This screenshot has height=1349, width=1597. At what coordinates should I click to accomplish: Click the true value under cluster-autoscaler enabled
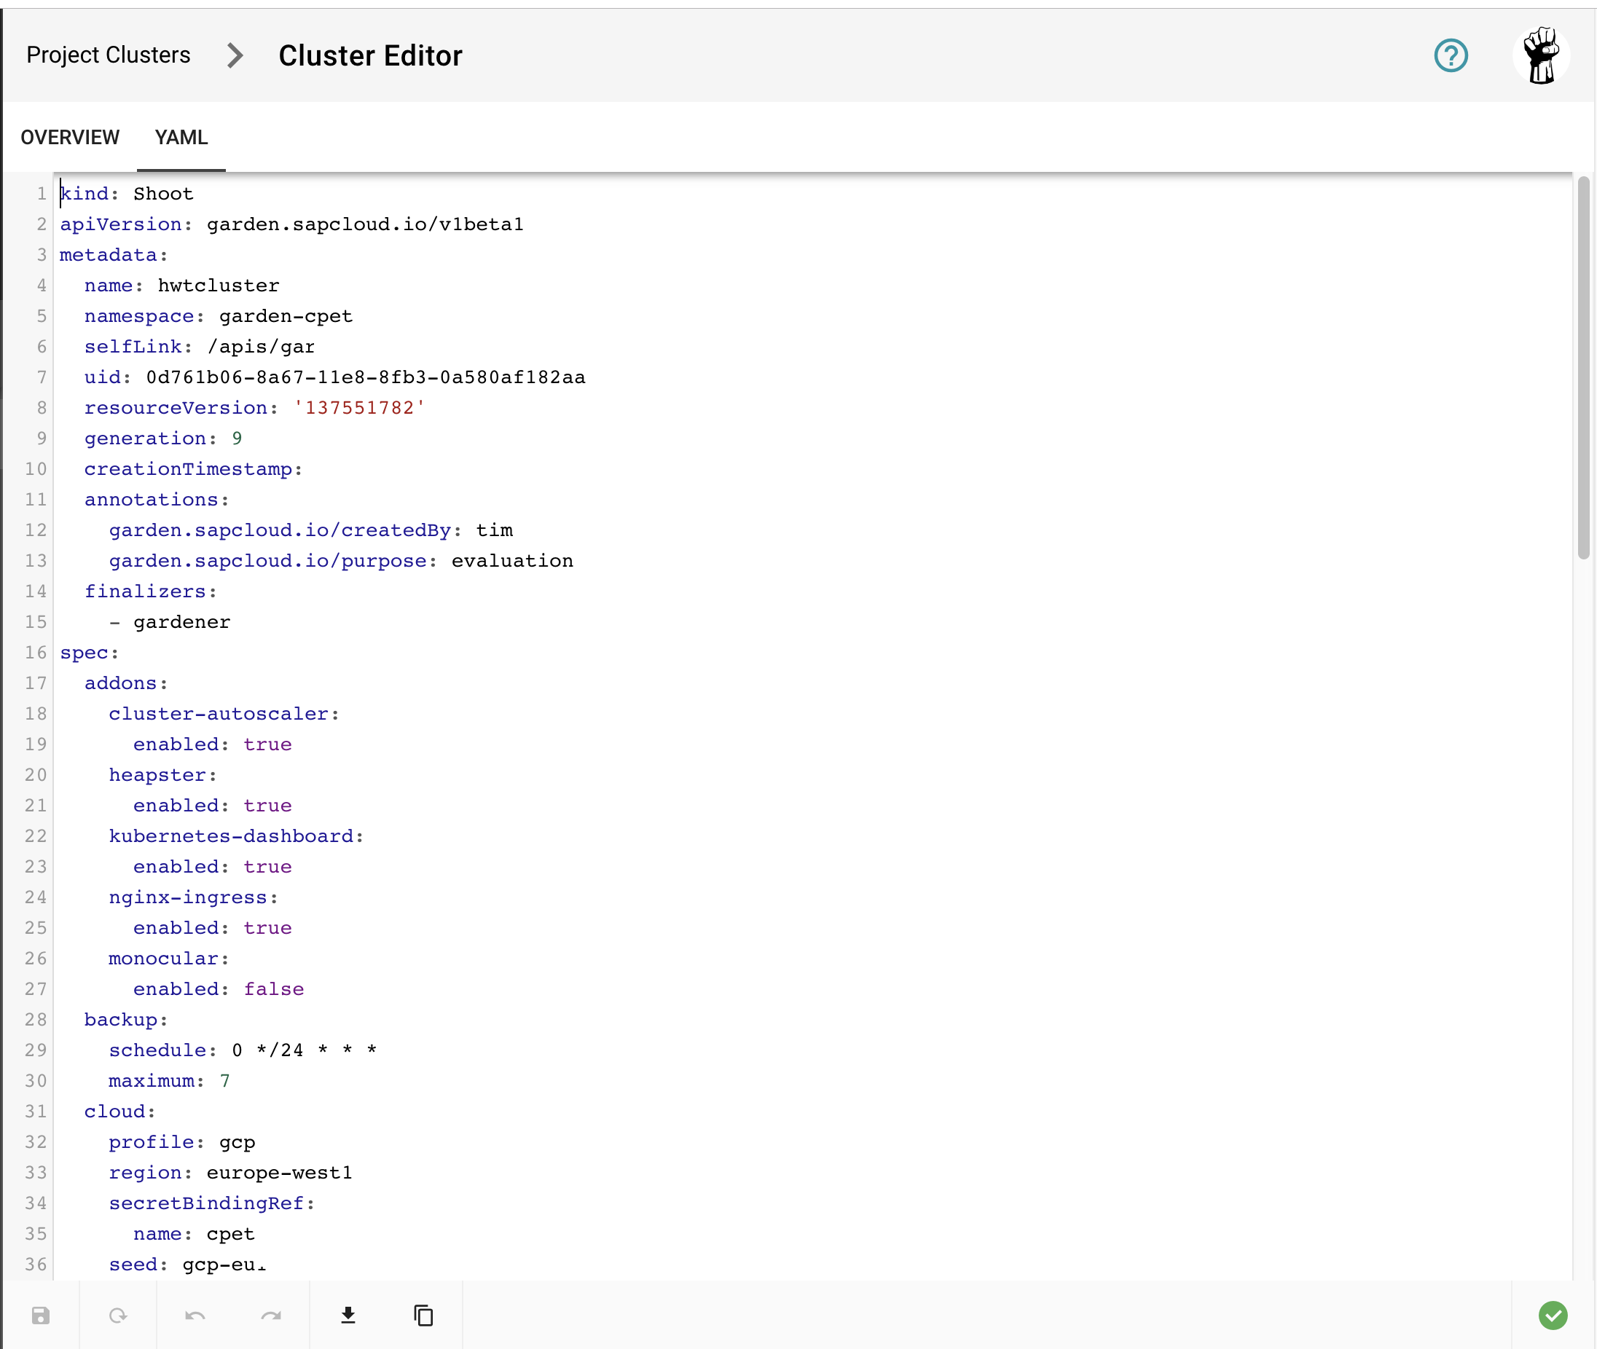pos(267,744)
